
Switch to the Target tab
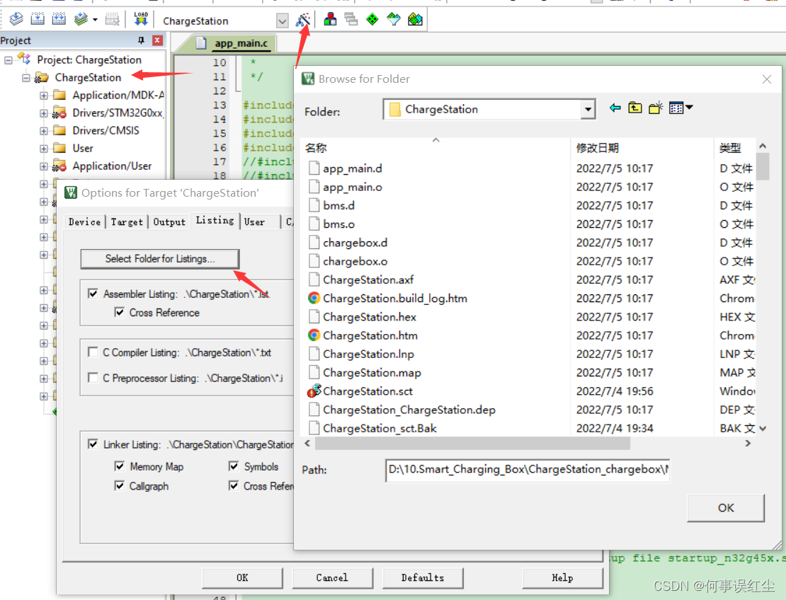coord(127,221)
